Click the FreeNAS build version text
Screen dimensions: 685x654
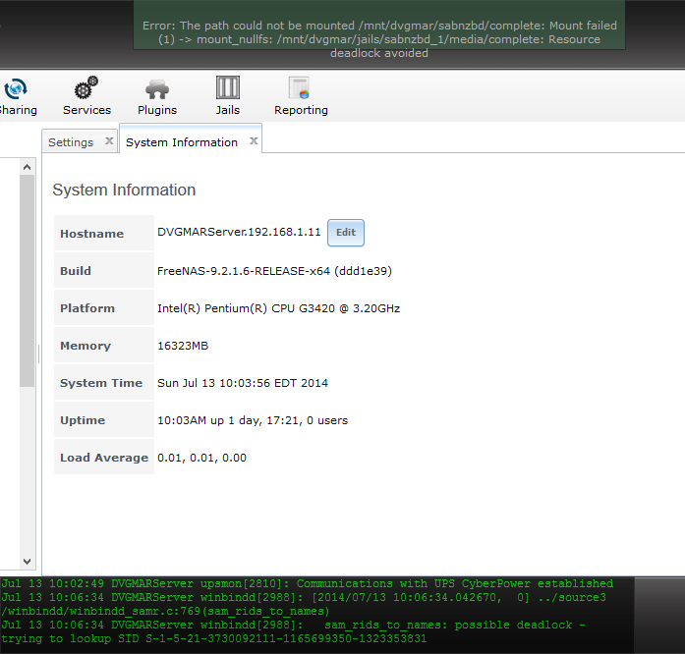[274, 270]
